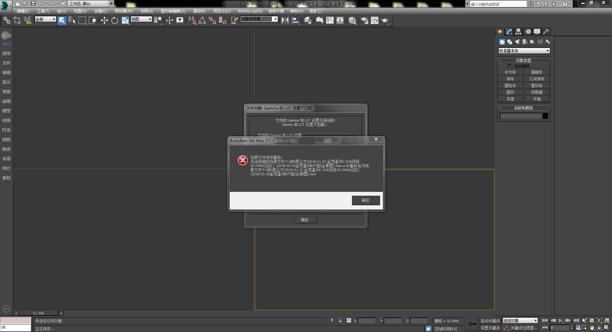Open the 渲染(R) menu
This screenshot has width=612, height=332.
(199, 11)
